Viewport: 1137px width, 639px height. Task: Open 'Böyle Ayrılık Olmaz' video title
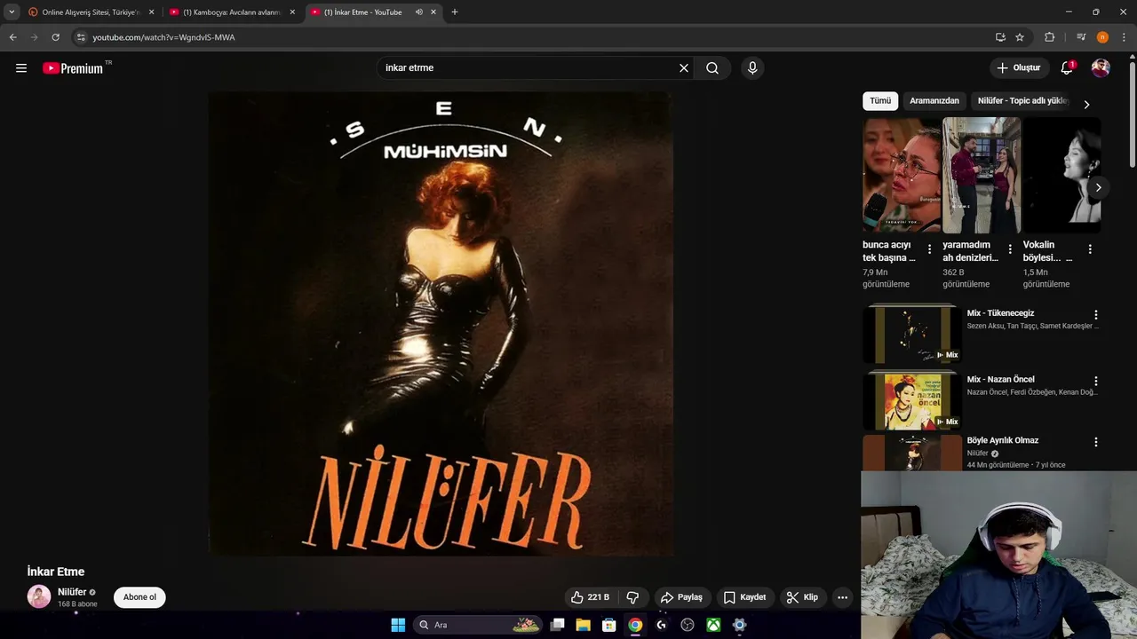coord(1002,440)
